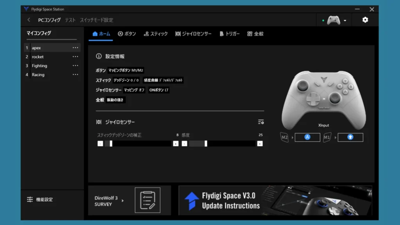400x225 pixels.
Task: Switch to the ボタン tab
Action: [x=127, y=34]
